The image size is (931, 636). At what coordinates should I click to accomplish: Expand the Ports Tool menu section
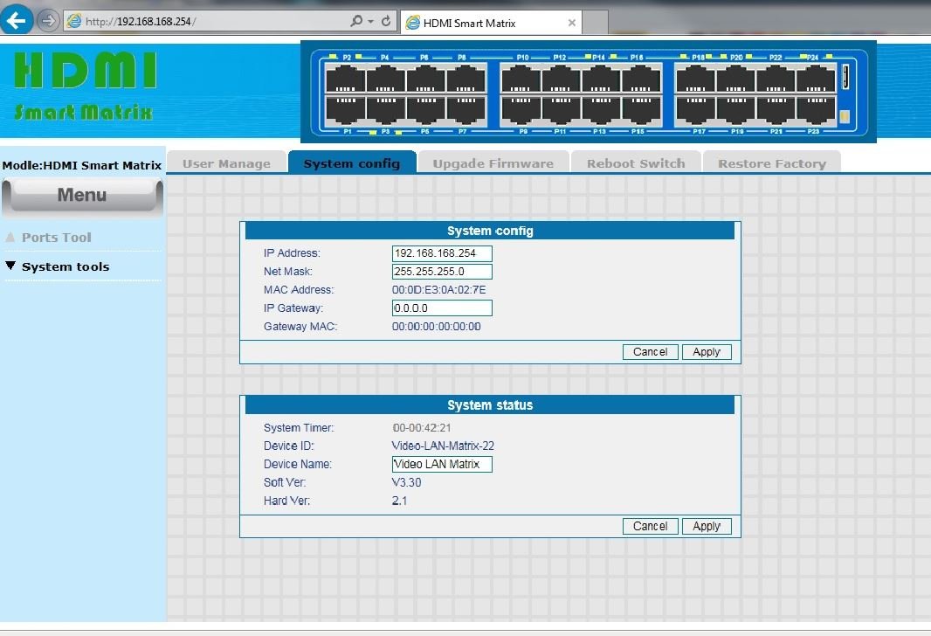[56, 238]
